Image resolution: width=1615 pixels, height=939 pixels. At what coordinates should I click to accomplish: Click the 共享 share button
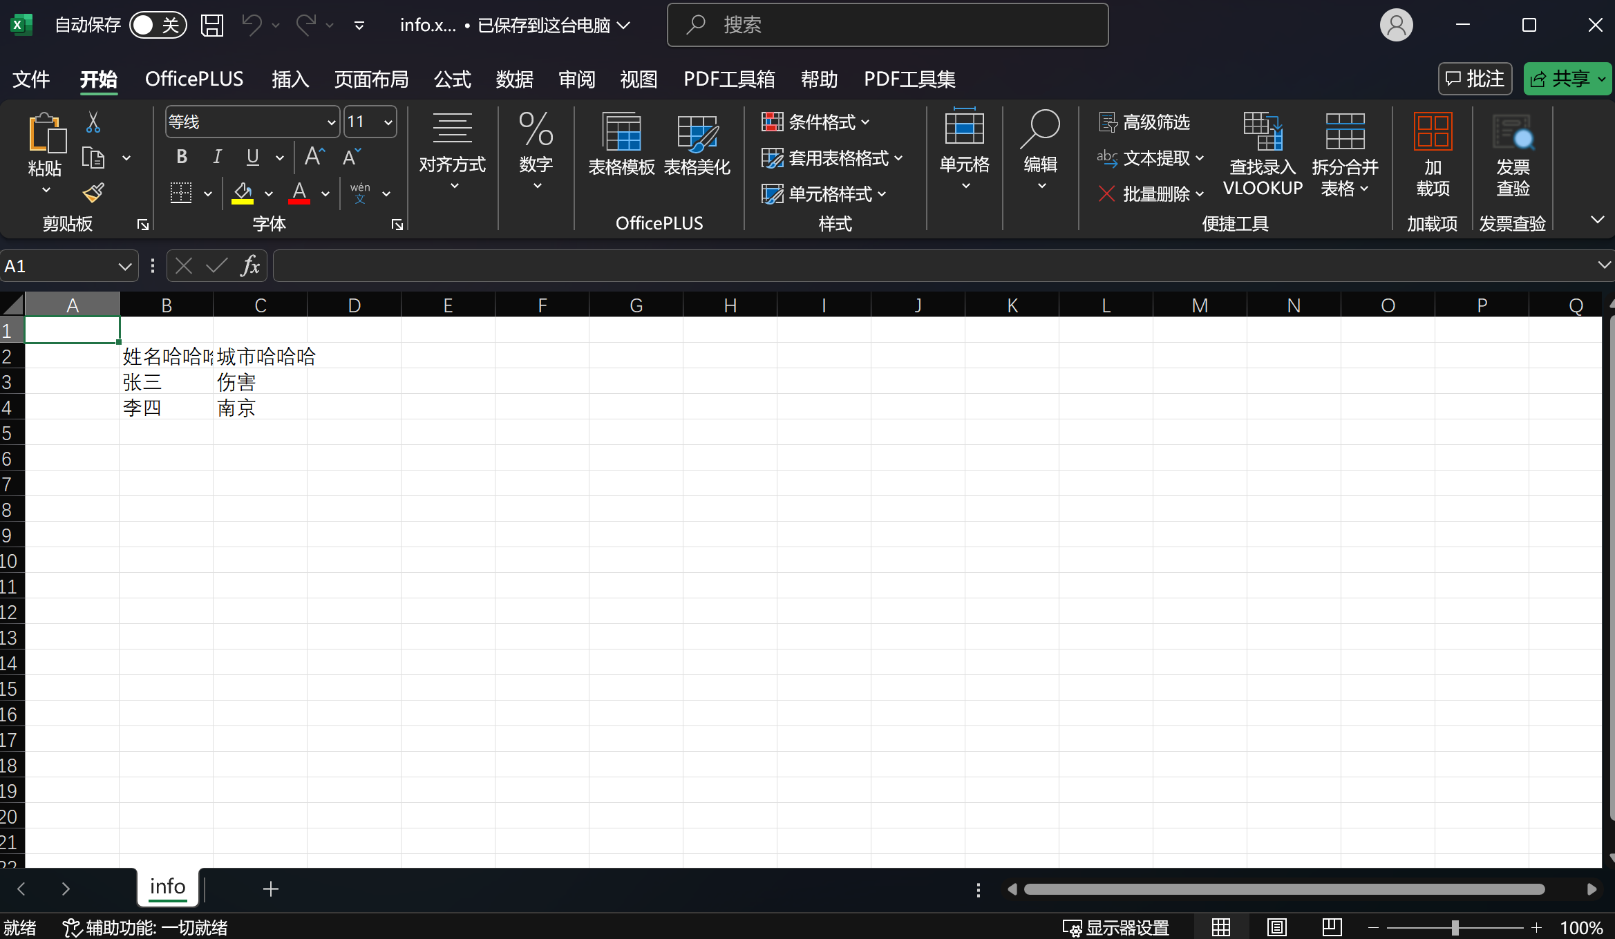point(1568,79)
